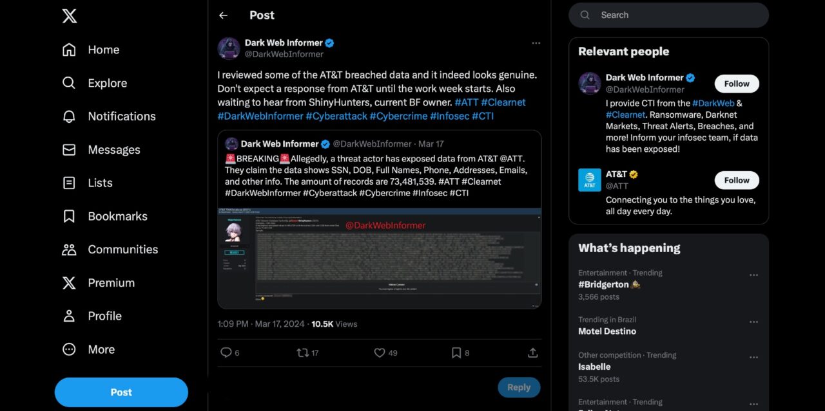Bookmark the post using bookmark icon
The width and height of the screenshot is (825, 411).
pyautogui.click(x=456, y=352)
